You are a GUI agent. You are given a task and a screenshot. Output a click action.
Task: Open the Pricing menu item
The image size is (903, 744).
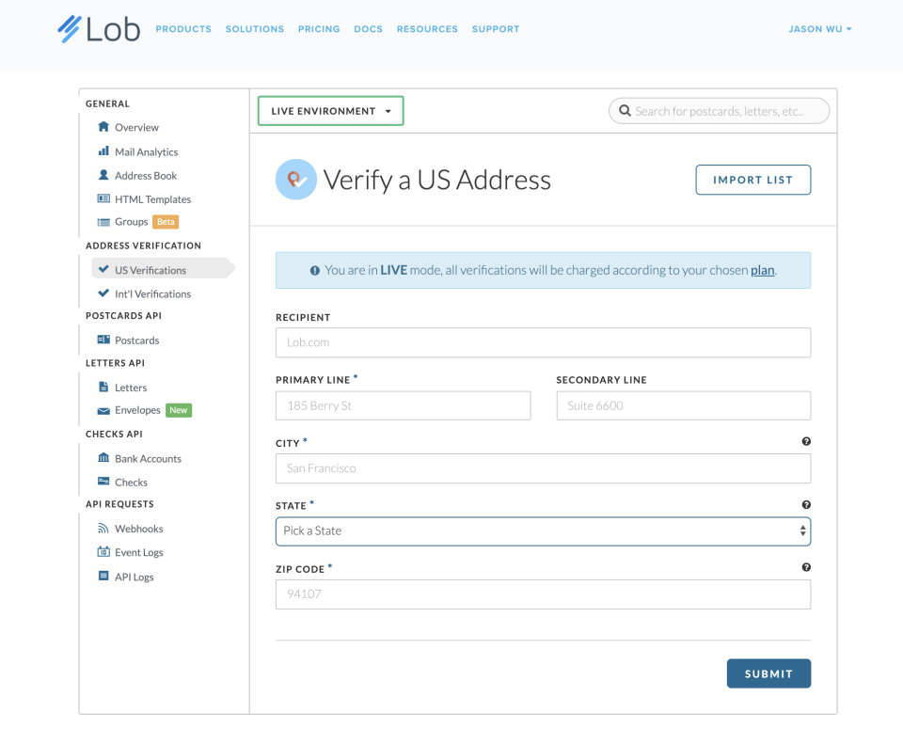coord(319,29)
